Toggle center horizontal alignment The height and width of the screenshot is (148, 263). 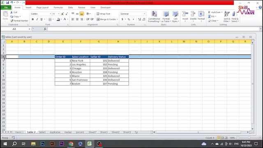pos(77,19)
